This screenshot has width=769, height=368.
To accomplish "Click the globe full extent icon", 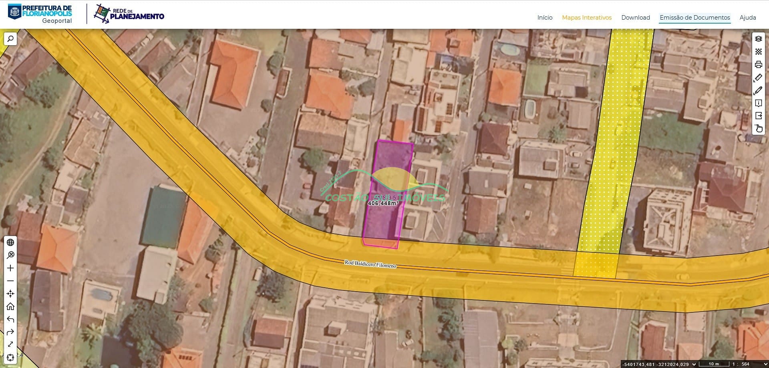I will (10, 242).
